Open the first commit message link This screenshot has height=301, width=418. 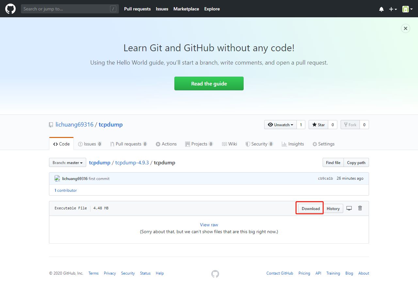(x=99, y=179)
